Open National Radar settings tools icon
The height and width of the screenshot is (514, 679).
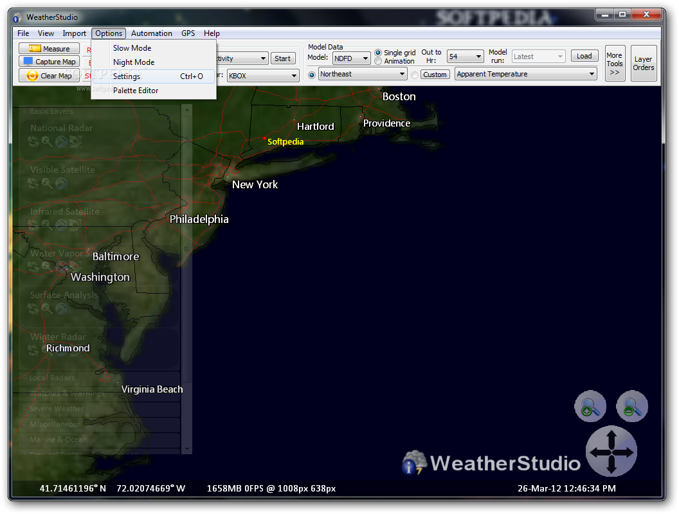click(x=61, y=141)
